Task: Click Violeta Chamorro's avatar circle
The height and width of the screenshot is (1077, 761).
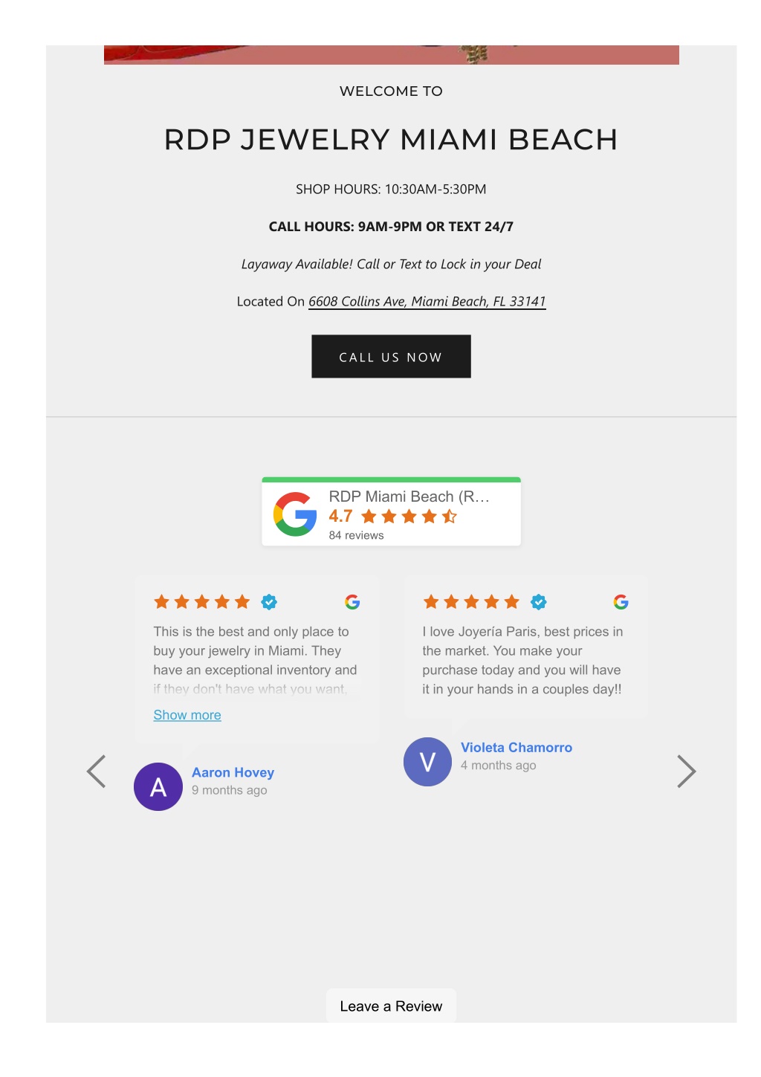Action: pyautogui.click(x=427, y=762)
